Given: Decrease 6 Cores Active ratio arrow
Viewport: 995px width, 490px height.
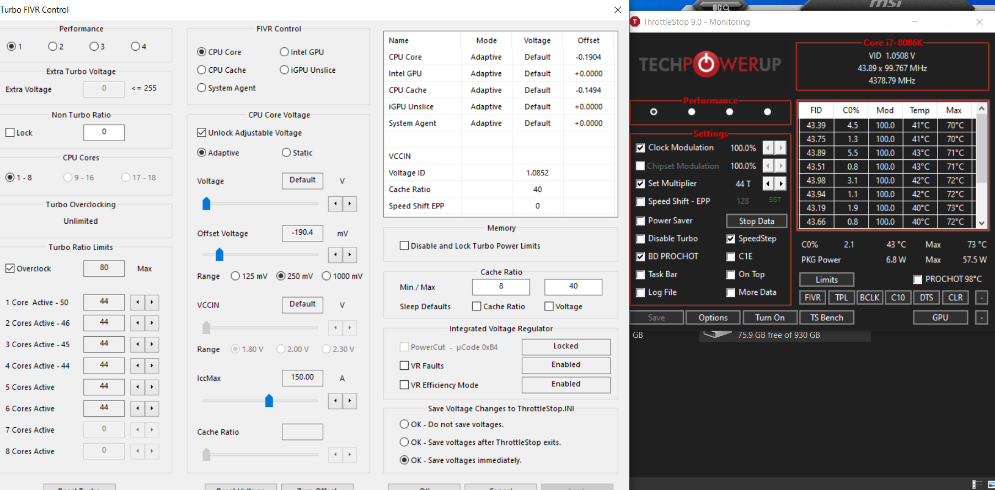Looking at the screenshot, I should click(x=138, y=408).
